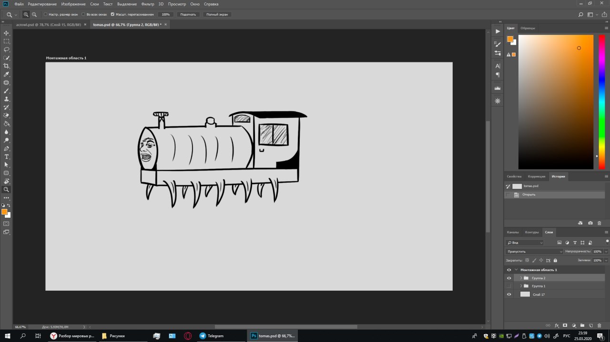
Task: Select the Zoom tool in toolbox
Action: 7,189
